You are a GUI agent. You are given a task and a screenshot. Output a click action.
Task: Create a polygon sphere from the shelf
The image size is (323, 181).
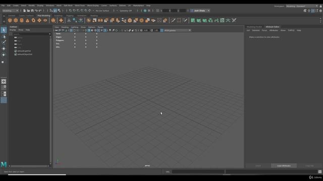(10, 20)
